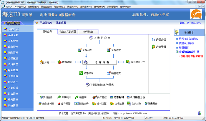Click 访问海宏官方网站 link

point(188,39)
